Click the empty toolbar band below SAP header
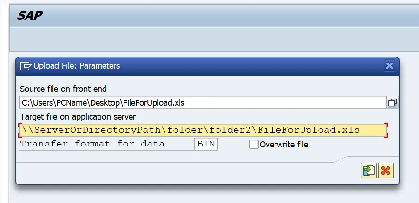 click(x=209, y=41)
